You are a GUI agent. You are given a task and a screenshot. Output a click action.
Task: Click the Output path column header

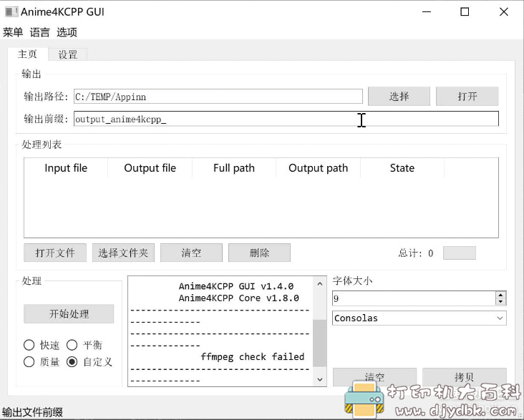tap(318, 168)
